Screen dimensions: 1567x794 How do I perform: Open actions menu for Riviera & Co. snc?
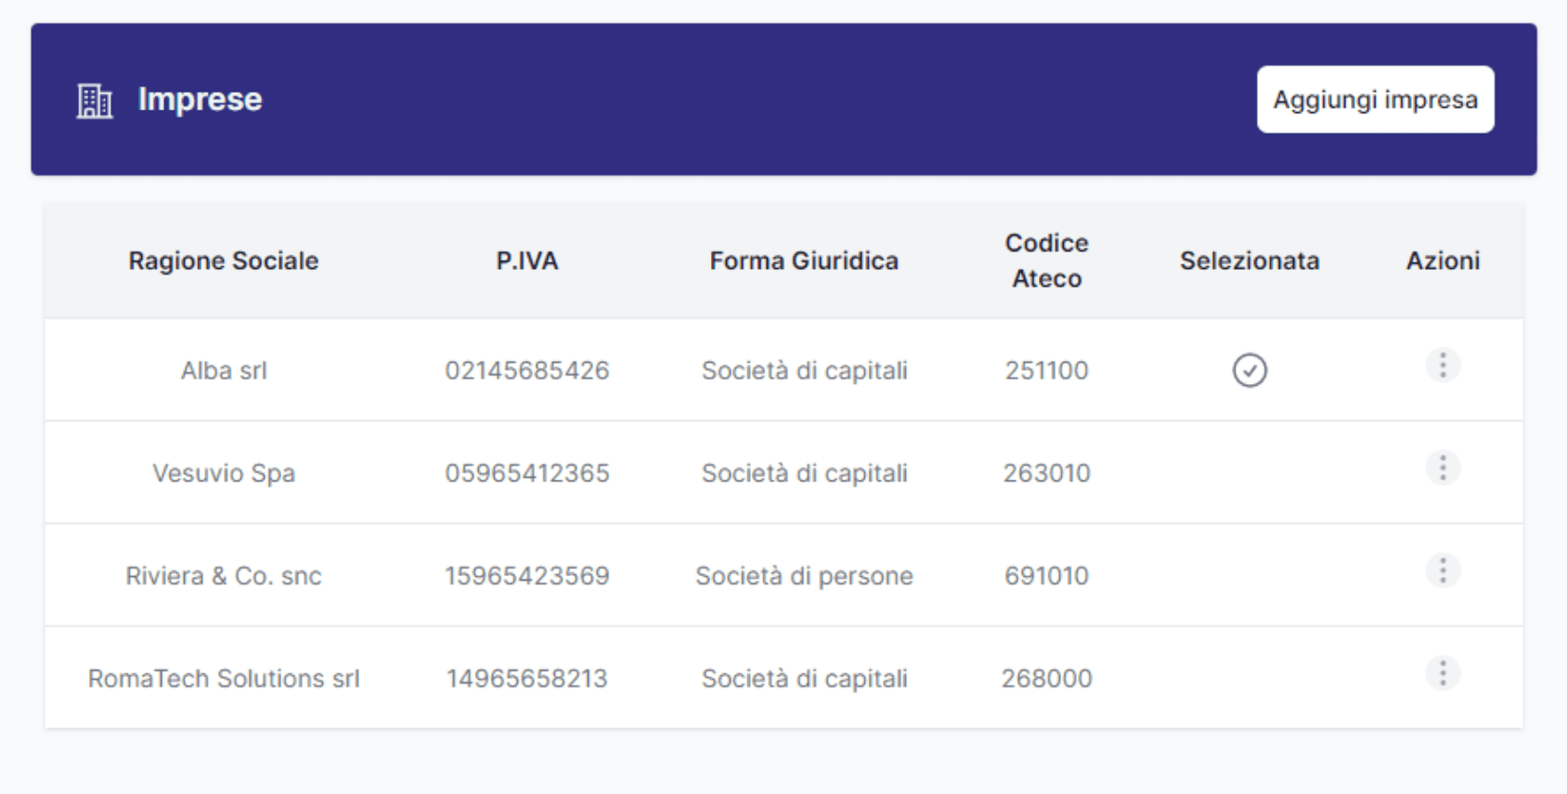pyautogui.click(x=1442, y=570)
